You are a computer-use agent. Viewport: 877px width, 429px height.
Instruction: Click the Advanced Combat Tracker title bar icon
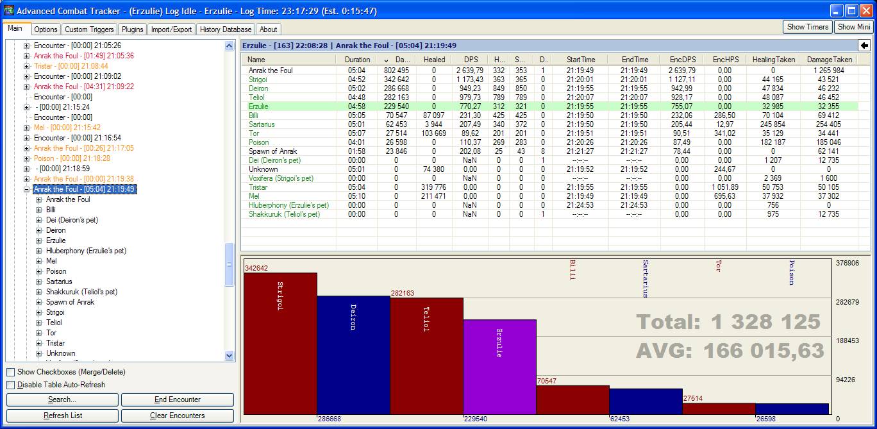[9, 11]
